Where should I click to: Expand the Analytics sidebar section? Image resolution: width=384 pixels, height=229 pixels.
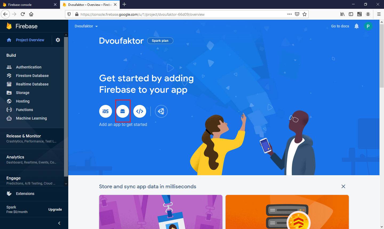point(32,160)
